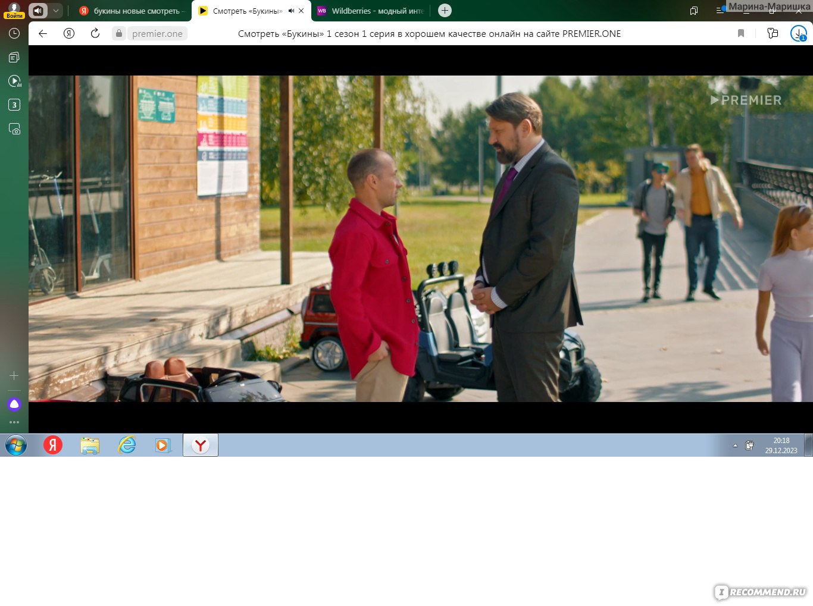Go back to previous page
The height and width of the screenshot is (606, 813).
coord(43,33)
